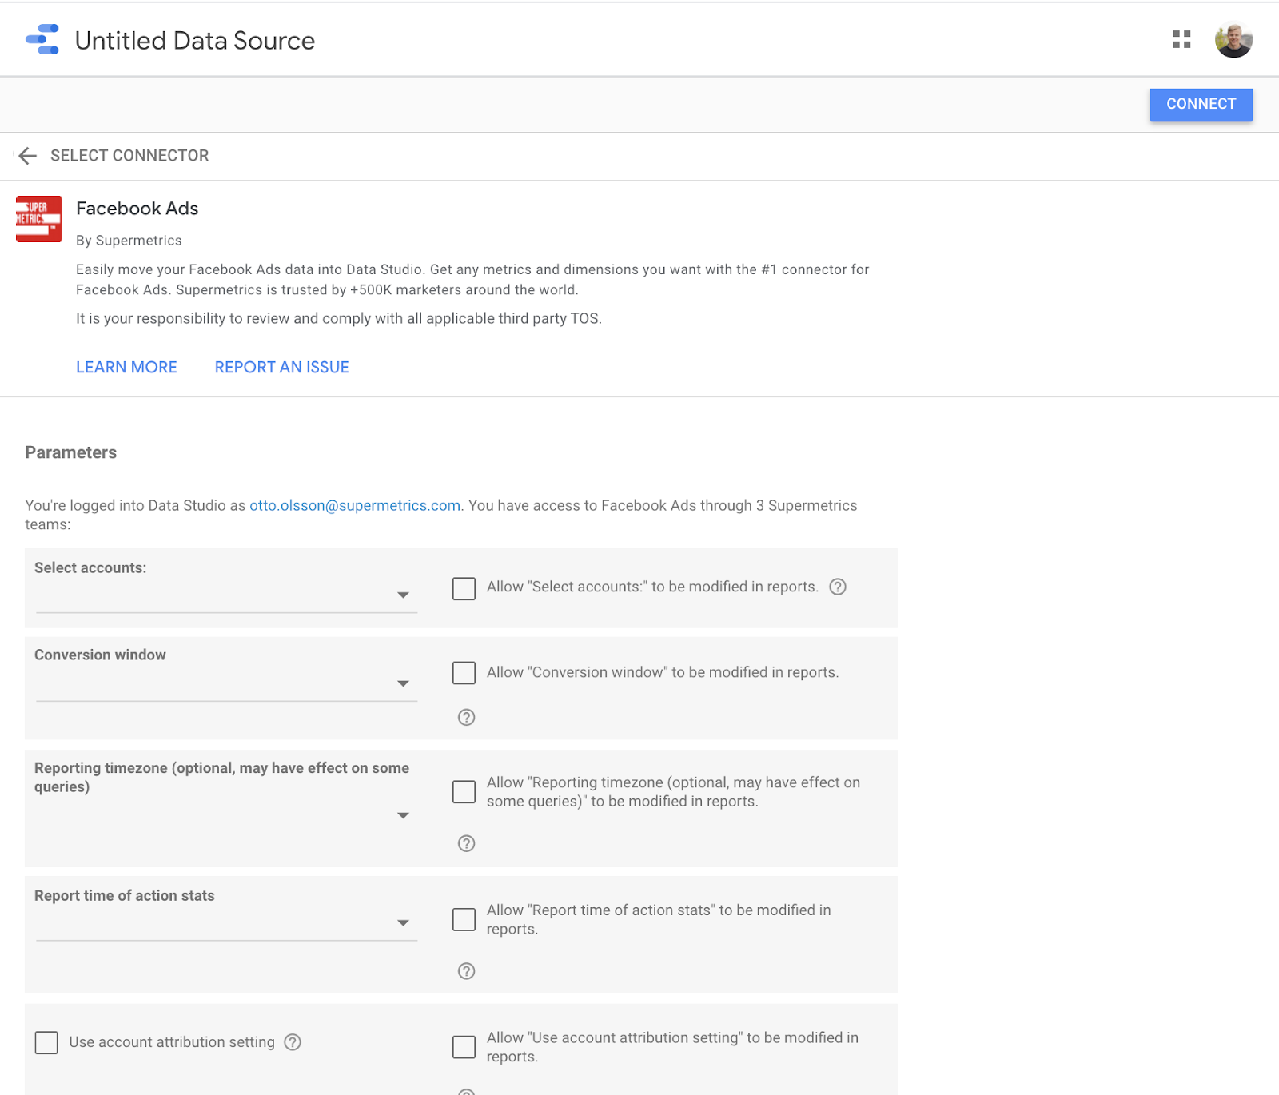This screenshot has width=1279, height=1095.
Task: Open the user account avatar
Action: tap(1233, 40)
